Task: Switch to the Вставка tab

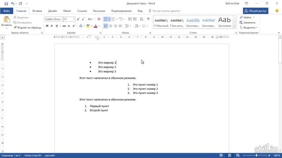Action: pos(37,11)
